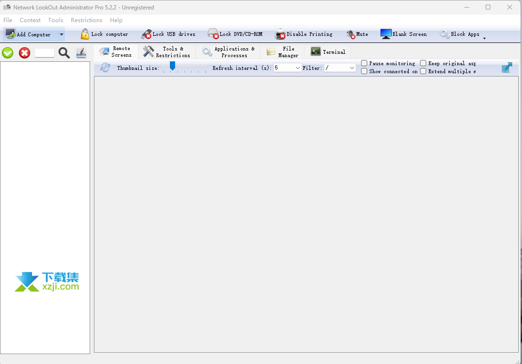Click the Block Apps label
Image resolution: width=522 pixels, height=364 pixels.
[x=465, y=34]
